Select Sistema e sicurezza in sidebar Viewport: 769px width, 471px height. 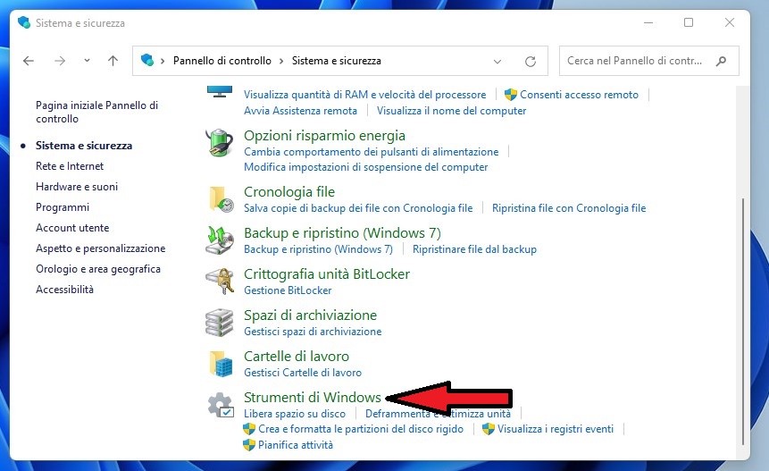pos(84,146)
